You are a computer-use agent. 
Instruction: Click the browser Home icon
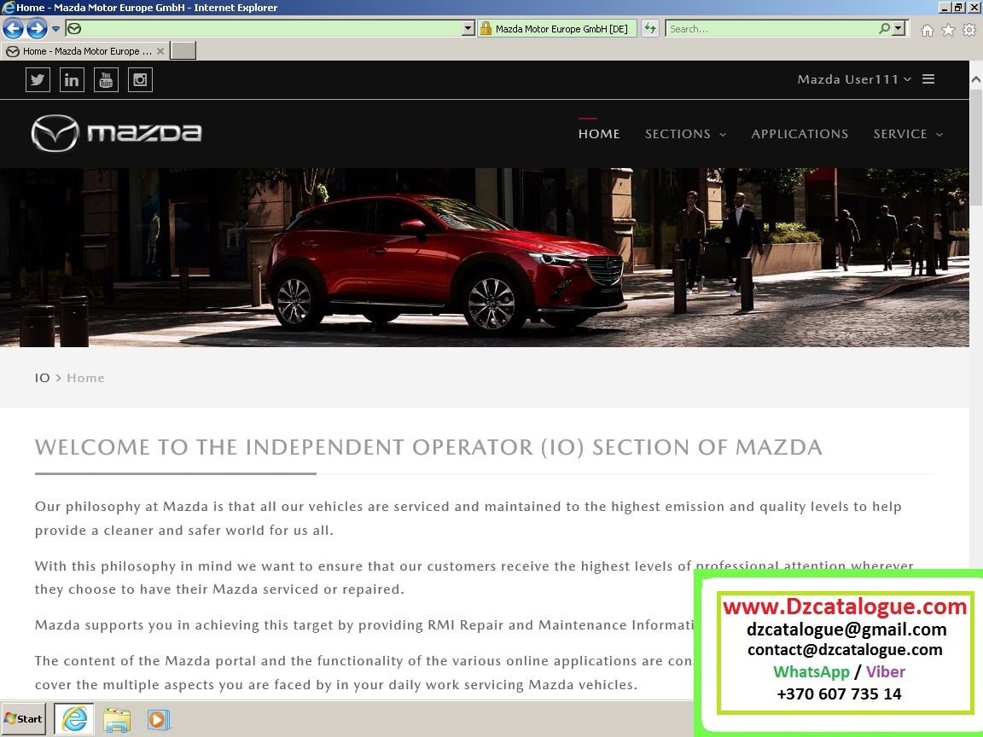coord(928,30)
